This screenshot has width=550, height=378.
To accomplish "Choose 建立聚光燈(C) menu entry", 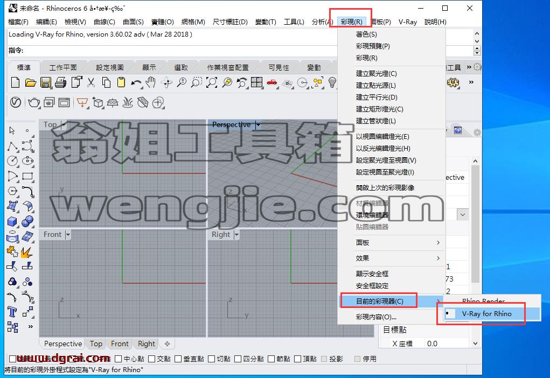I will 377,74.
